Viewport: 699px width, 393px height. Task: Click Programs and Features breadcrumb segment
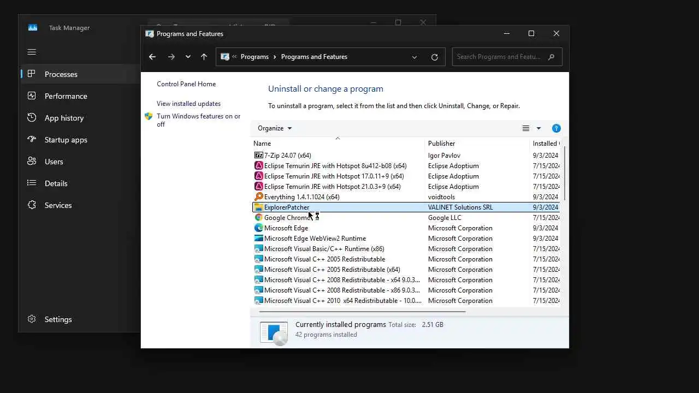[314, 57]
